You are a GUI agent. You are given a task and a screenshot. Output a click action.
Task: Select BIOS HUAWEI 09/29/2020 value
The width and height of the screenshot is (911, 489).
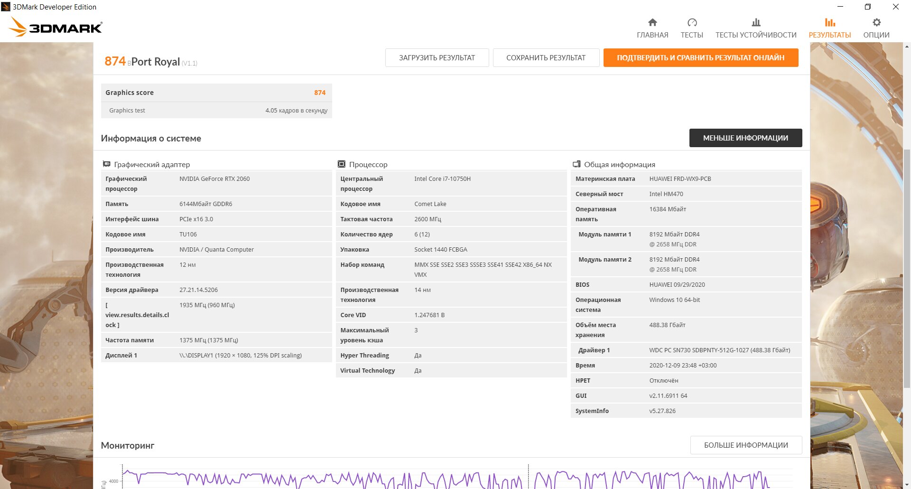[x=677, y=285]
